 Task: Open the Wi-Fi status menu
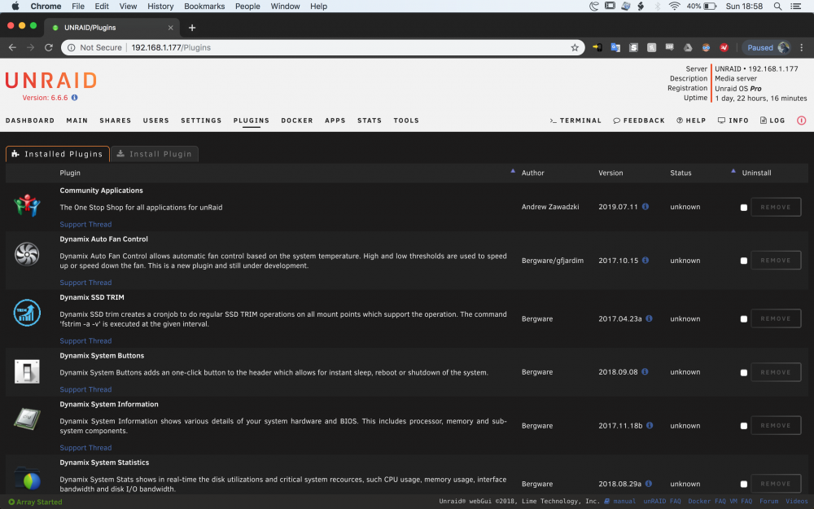[674, 7]
